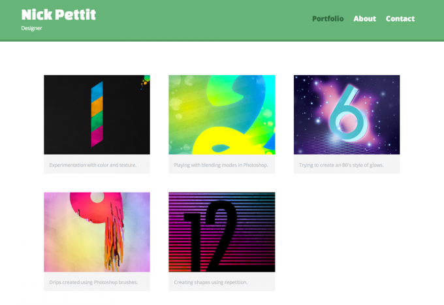Click the Nick Pettit site title
This screenshot has width=444, height=305.
click(59, 15)
